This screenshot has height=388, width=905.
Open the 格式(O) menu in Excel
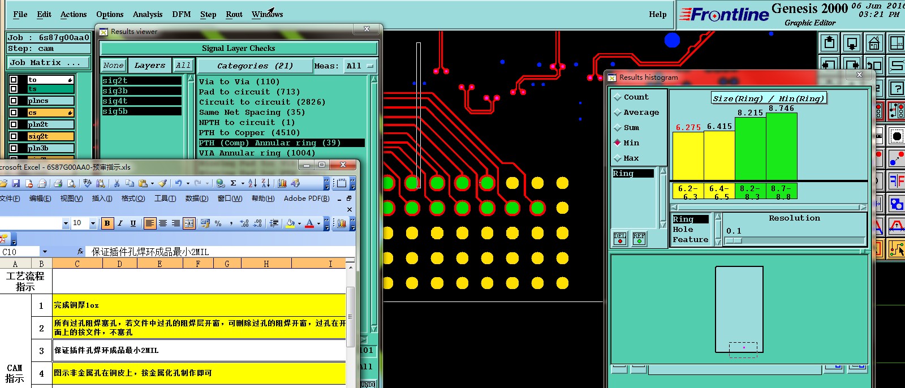133,199
